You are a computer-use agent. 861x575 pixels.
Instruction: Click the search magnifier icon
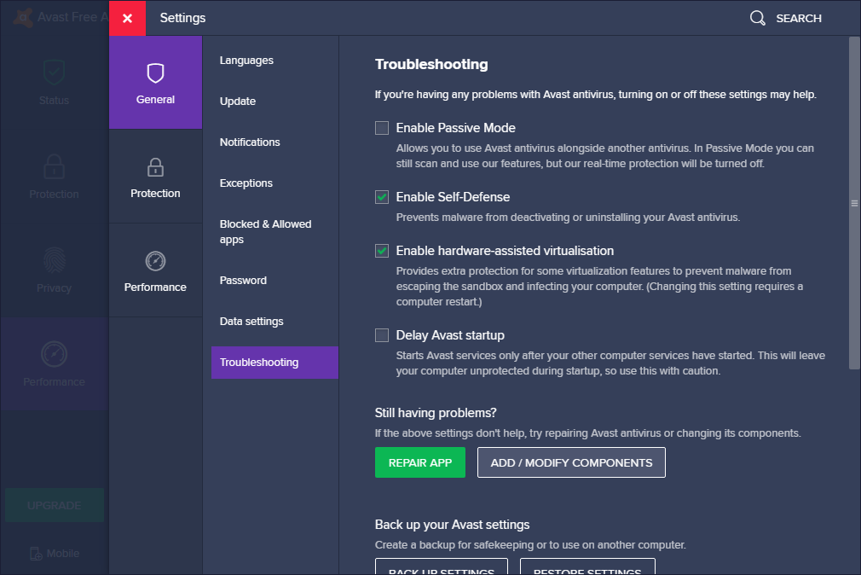tap(757, 18)
